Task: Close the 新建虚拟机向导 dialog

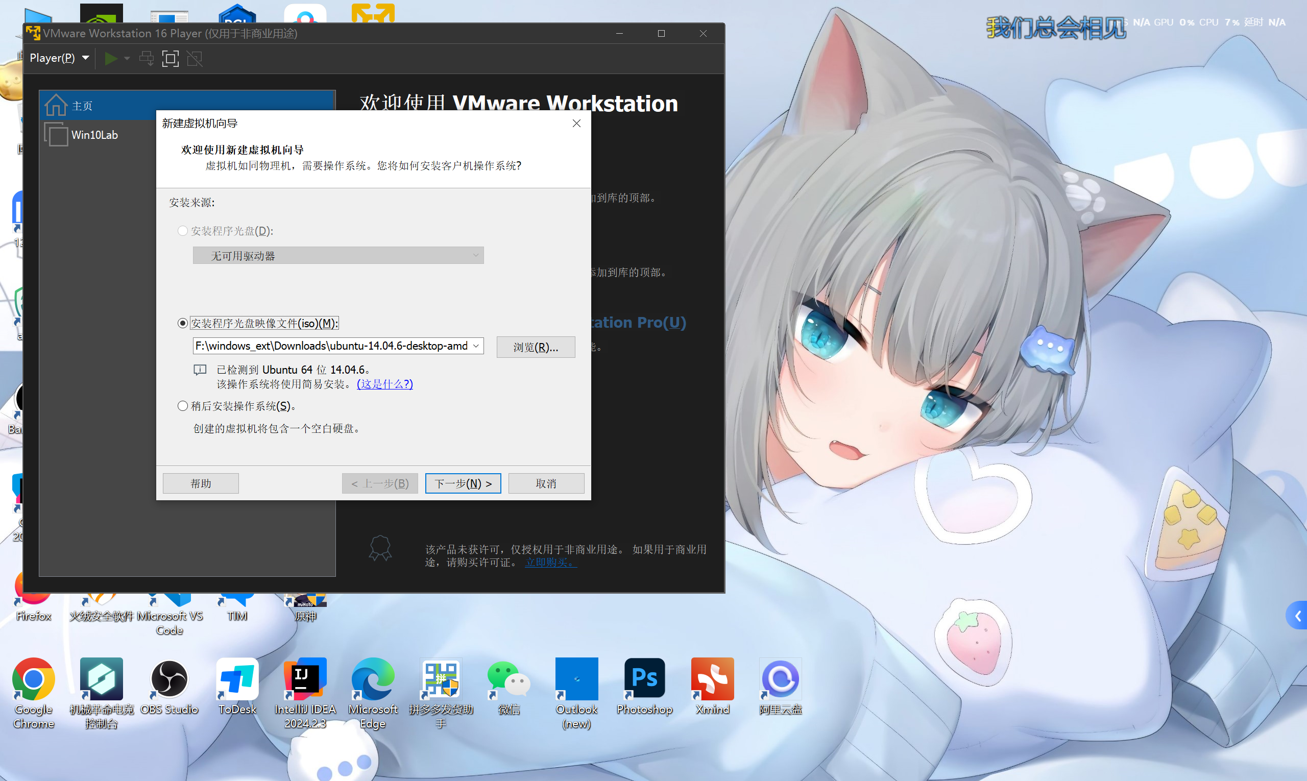Action: (576, 123)
